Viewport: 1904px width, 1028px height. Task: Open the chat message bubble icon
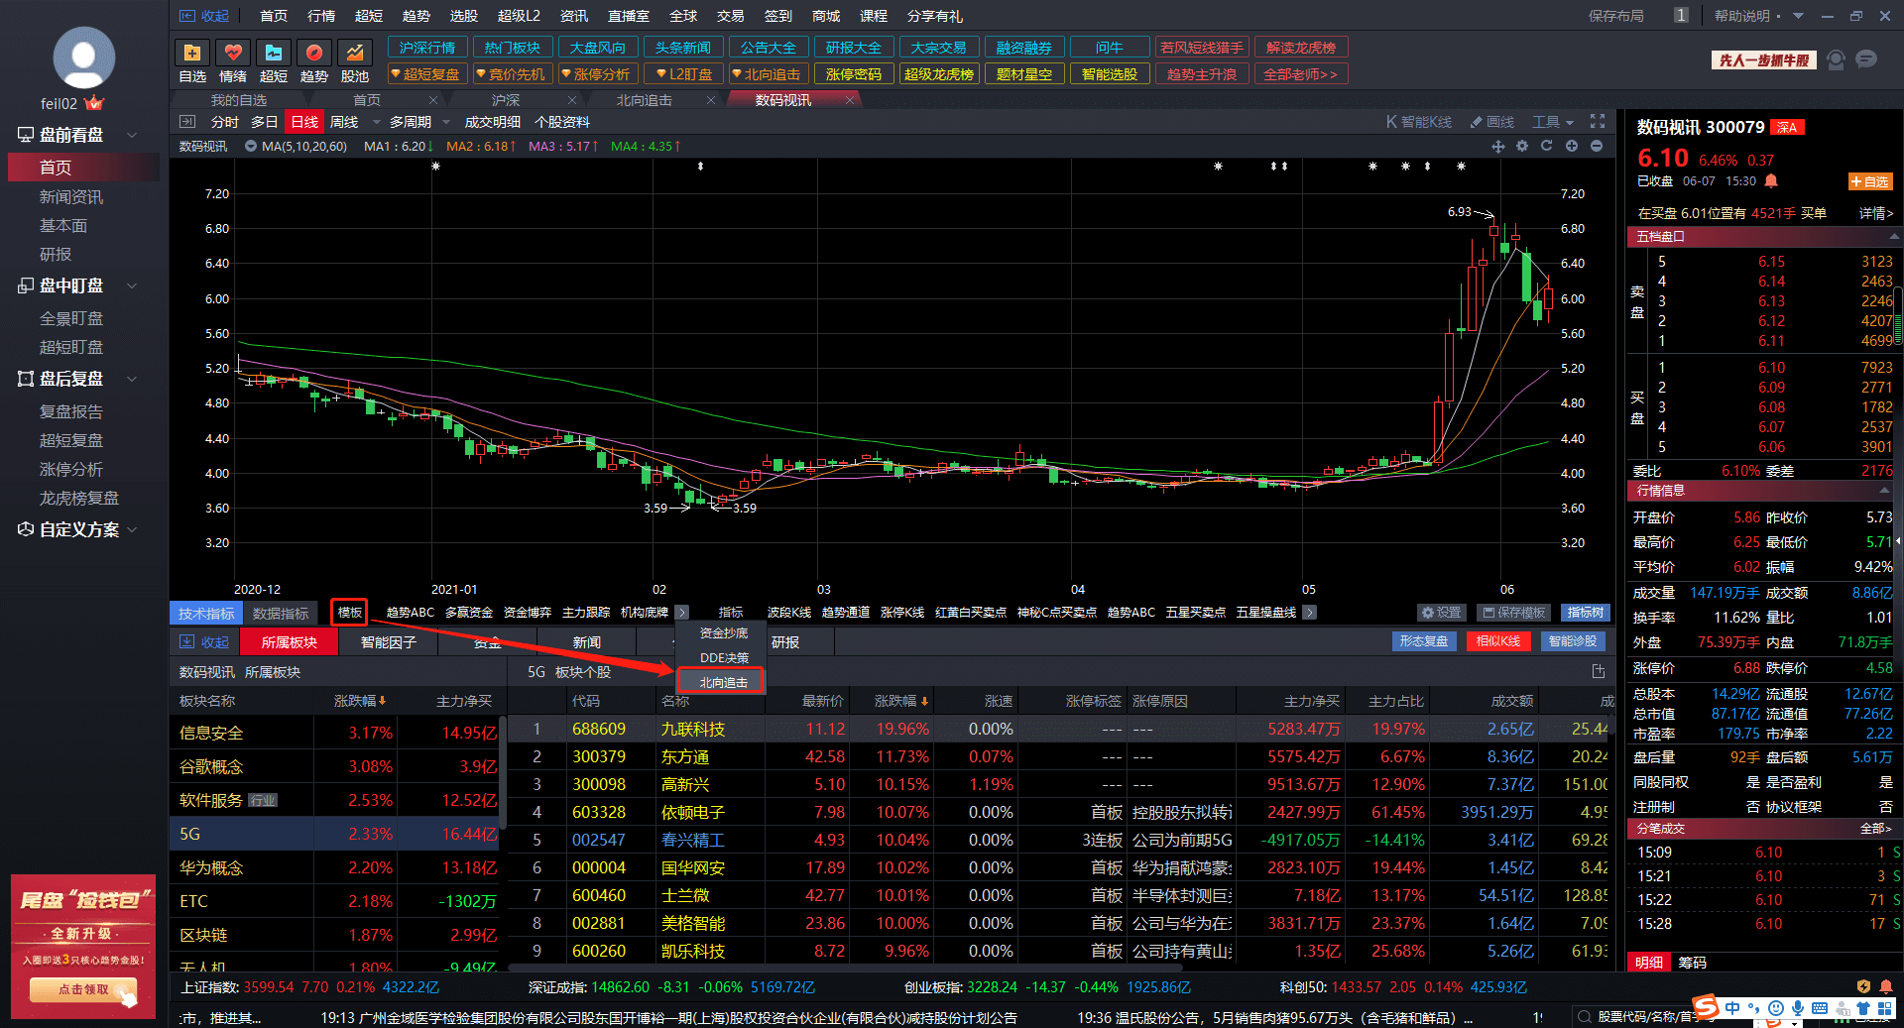1866,59
